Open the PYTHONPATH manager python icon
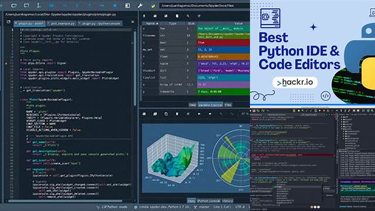 pyautogui.click(x=153, y=6)
